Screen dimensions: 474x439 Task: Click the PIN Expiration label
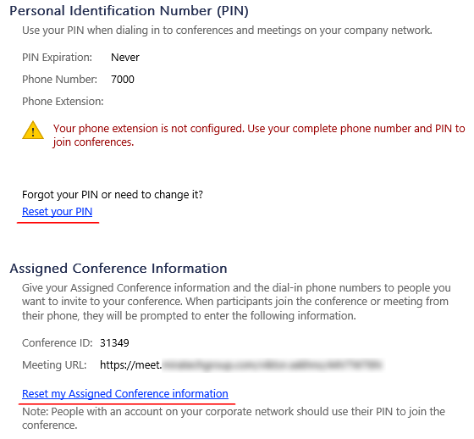pyautogui.click(x=58, y=58)
